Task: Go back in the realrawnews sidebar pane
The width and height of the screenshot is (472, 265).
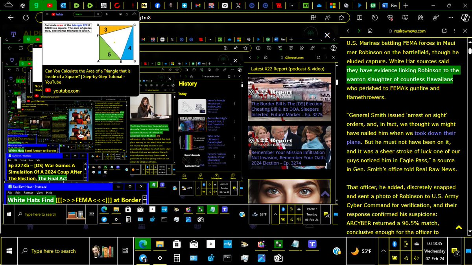Action: click(348, 31)
